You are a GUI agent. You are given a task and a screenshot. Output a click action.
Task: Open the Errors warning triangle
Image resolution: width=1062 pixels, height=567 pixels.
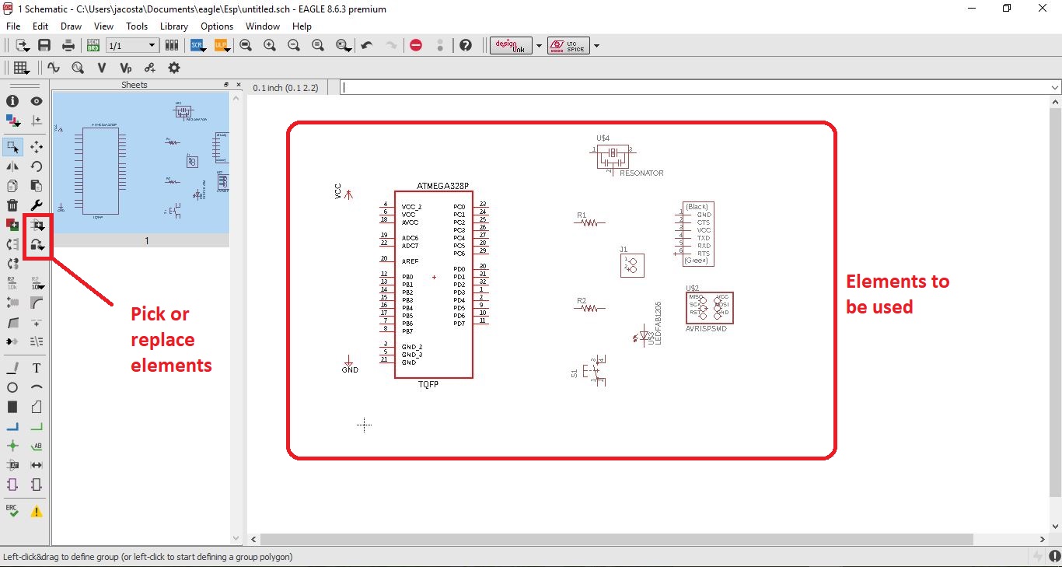tap(37, 511)
